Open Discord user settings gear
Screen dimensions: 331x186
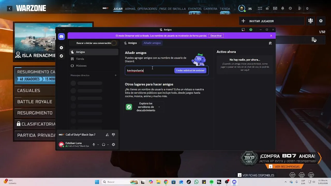point(113,145)
